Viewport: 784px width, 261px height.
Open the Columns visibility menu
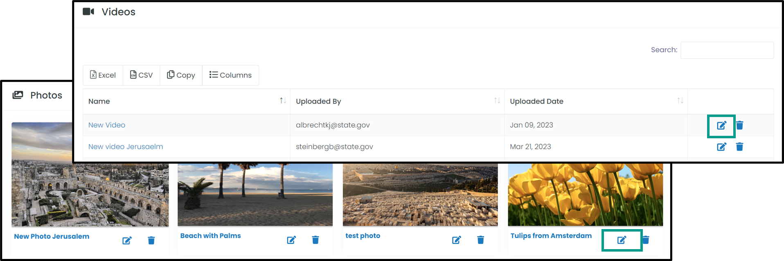(230, 75)
